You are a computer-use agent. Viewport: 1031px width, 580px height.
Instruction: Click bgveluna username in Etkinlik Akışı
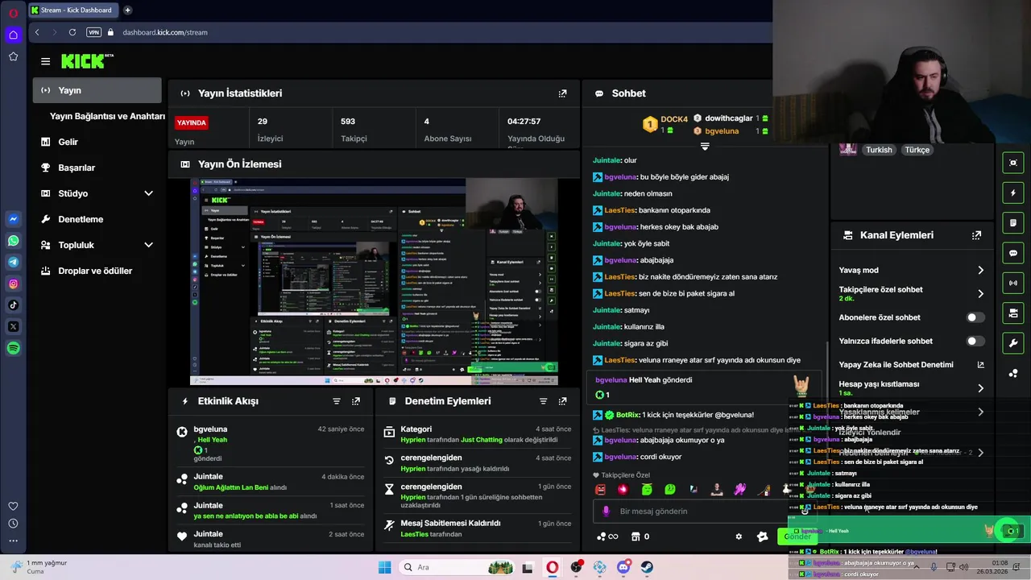click(210, 429)
